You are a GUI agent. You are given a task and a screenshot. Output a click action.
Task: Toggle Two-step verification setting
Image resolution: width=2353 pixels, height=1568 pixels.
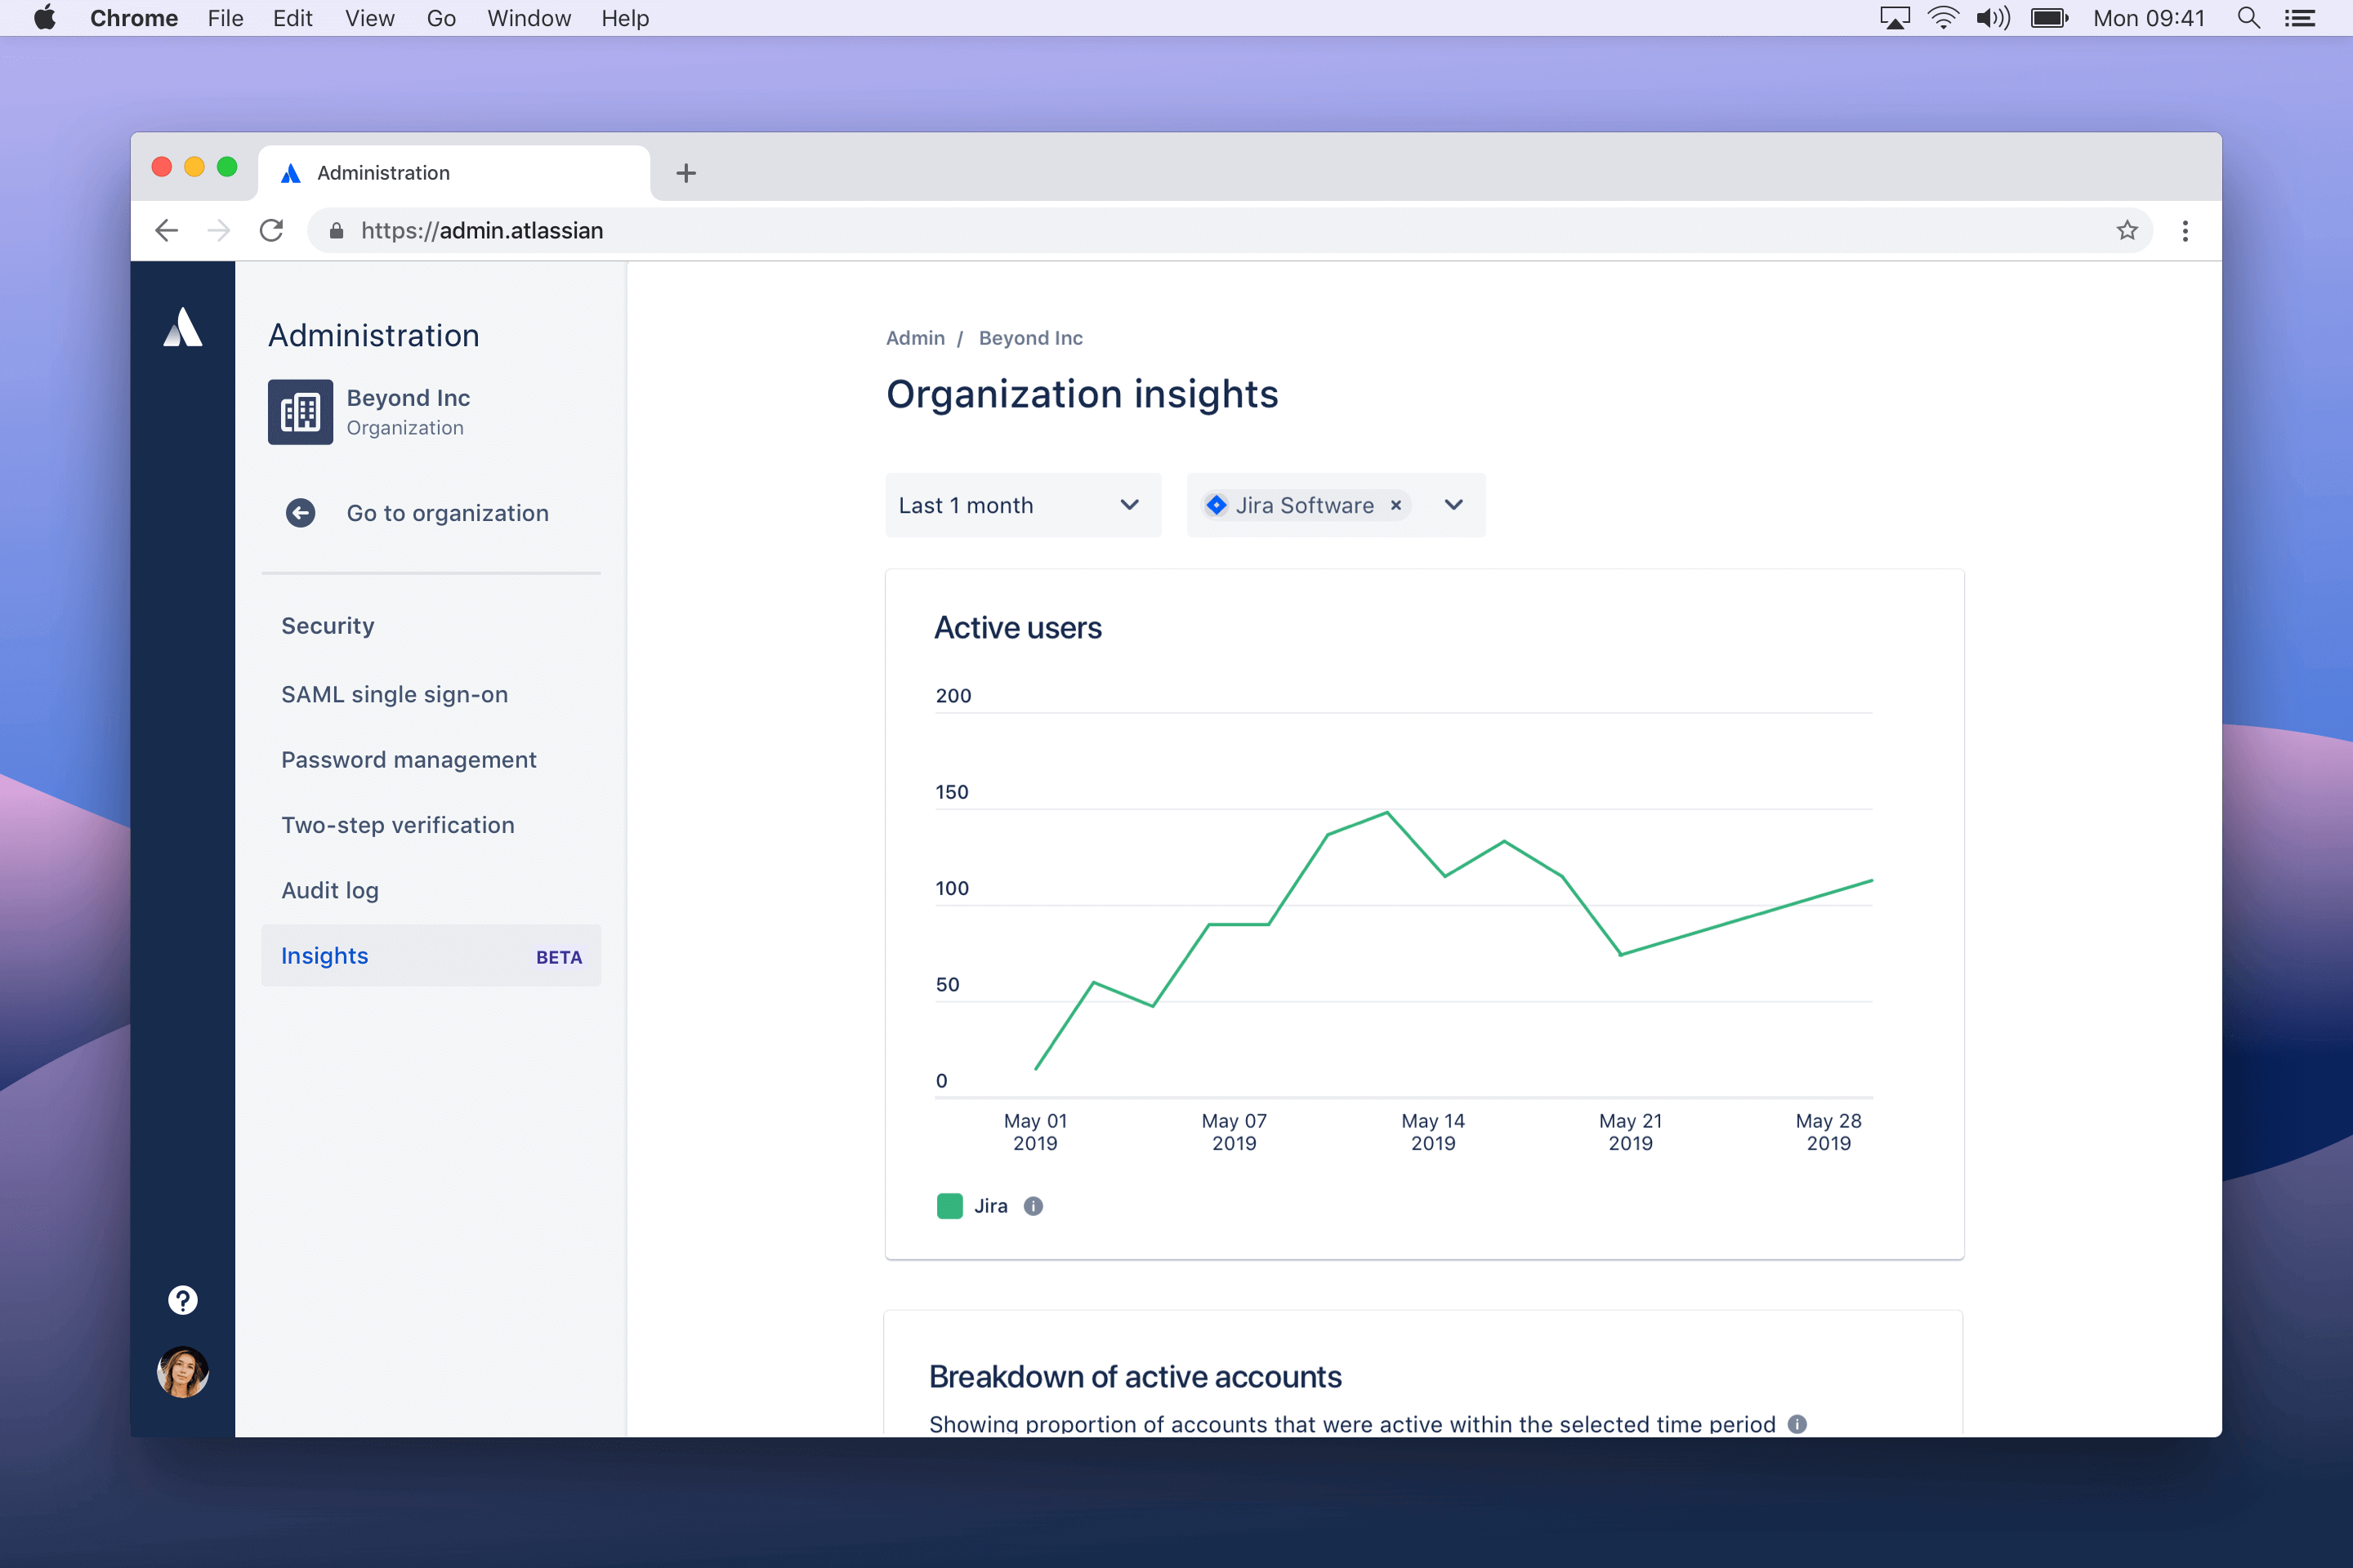tap(397, 824)
